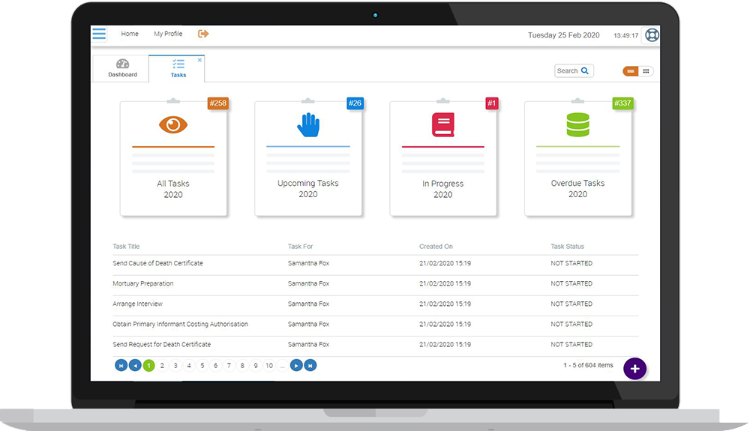Image resolution: width=750 pixels, height=431 pixels.
Task: Click the orange eye icon
Action: (173, 124)
